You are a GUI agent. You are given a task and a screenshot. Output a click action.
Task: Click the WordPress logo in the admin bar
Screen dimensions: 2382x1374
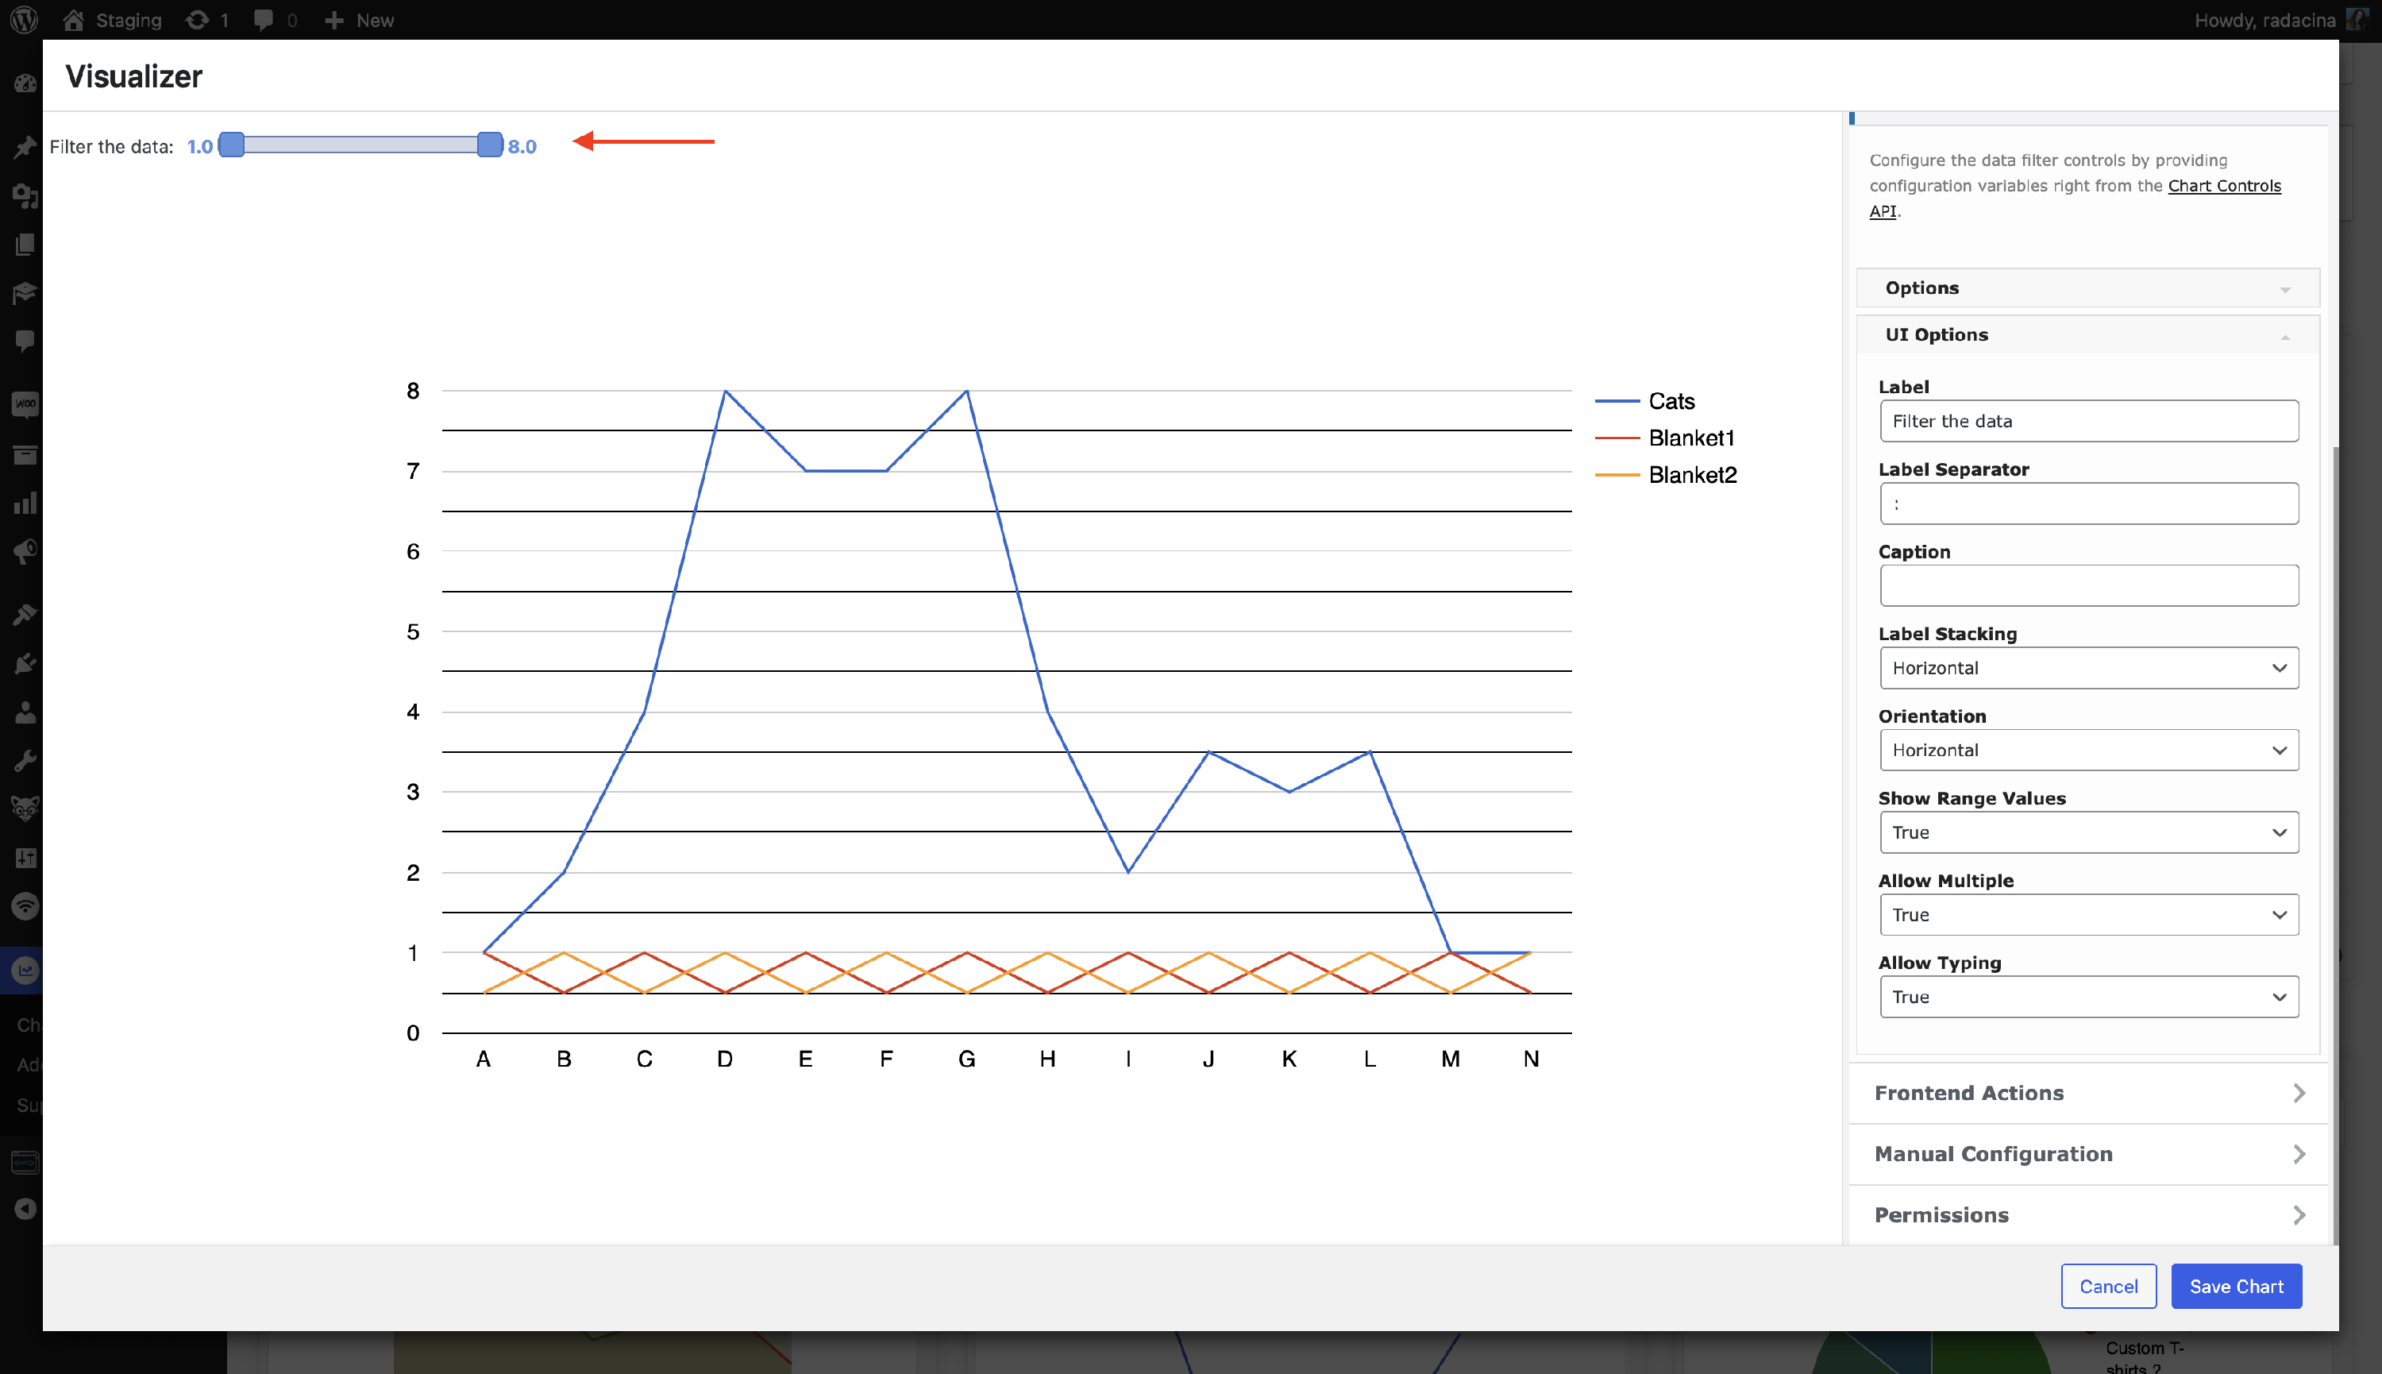pos(24,20)
